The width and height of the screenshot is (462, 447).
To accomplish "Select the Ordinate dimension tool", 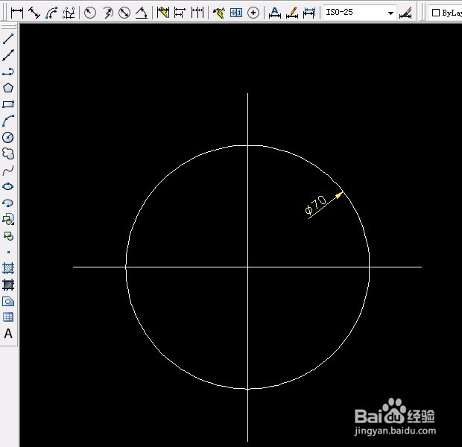I will coord(69,13).
